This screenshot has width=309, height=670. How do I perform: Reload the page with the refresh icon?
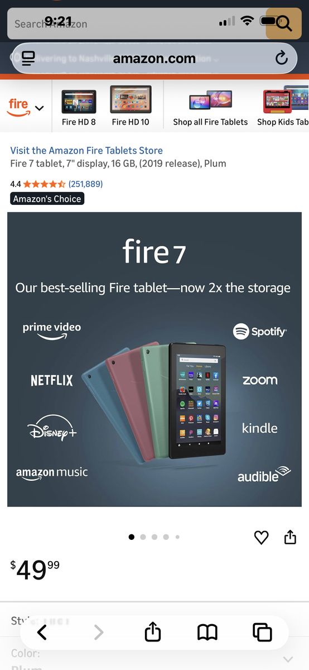282,58
